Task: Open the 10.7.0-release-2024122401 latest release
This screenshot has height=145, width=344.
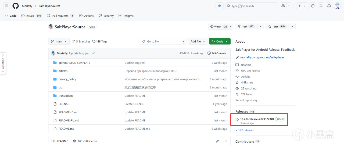Action: pyautogui.click(x=257, y=119)
